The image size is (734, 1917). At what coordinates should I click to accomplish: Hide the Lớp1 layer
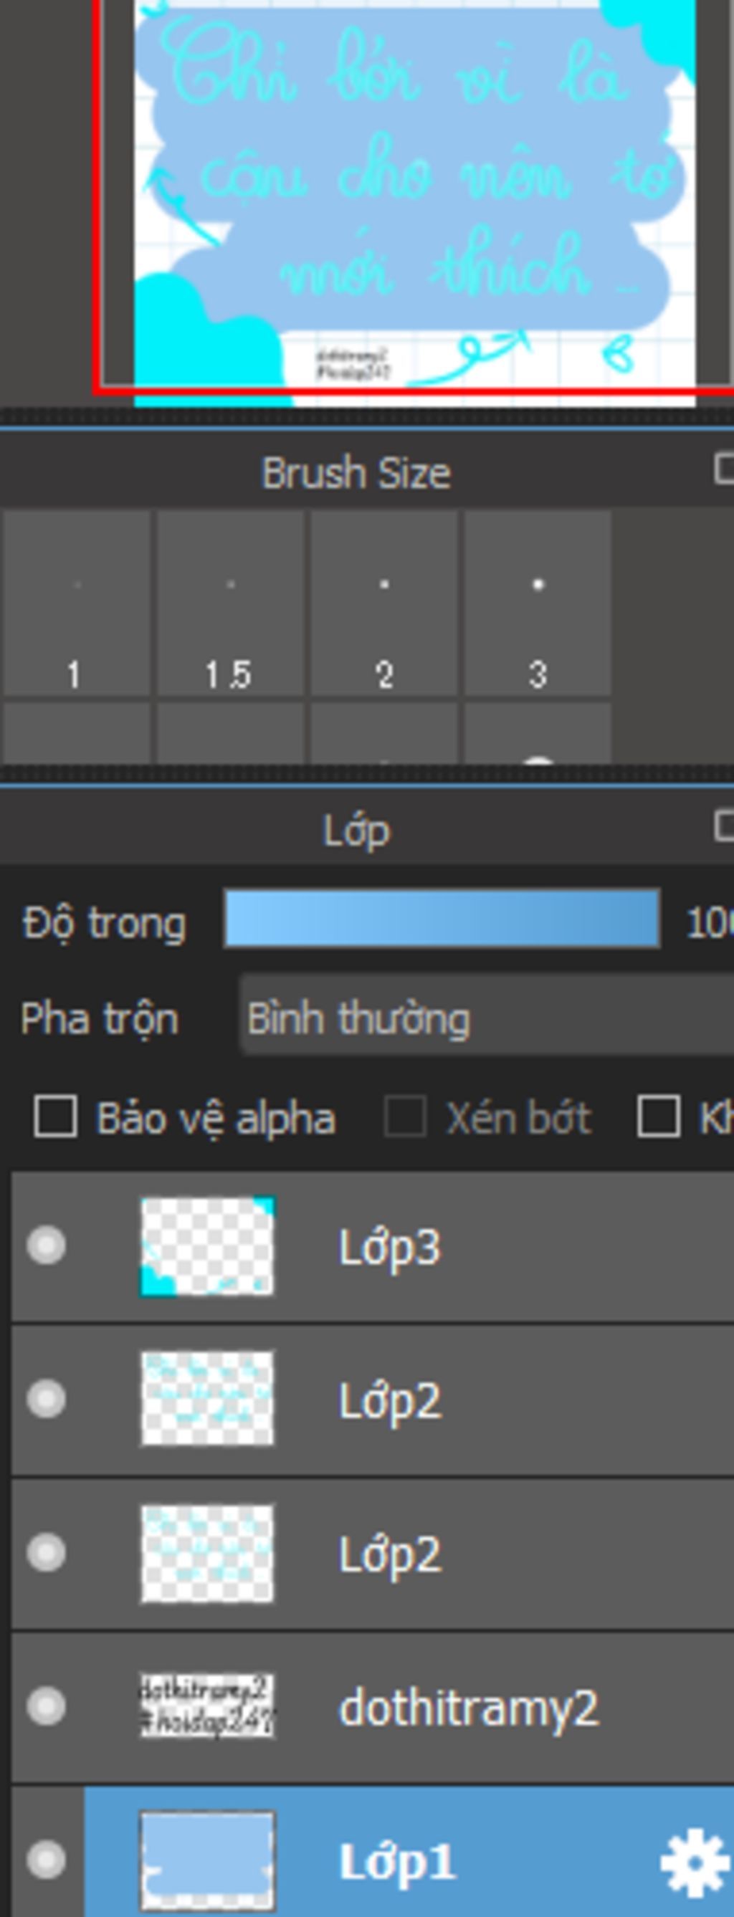coord(46,1860)
